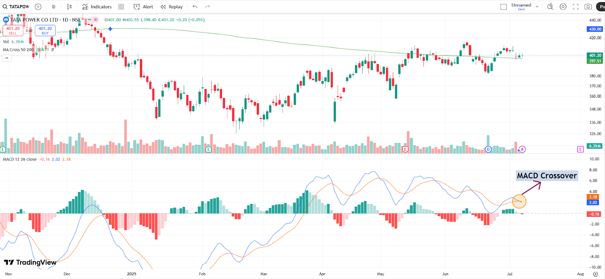This screenshot has width=605, height=279.
Task: Click the +0.20 (+0.05%) change value
Action: point(191,20)
